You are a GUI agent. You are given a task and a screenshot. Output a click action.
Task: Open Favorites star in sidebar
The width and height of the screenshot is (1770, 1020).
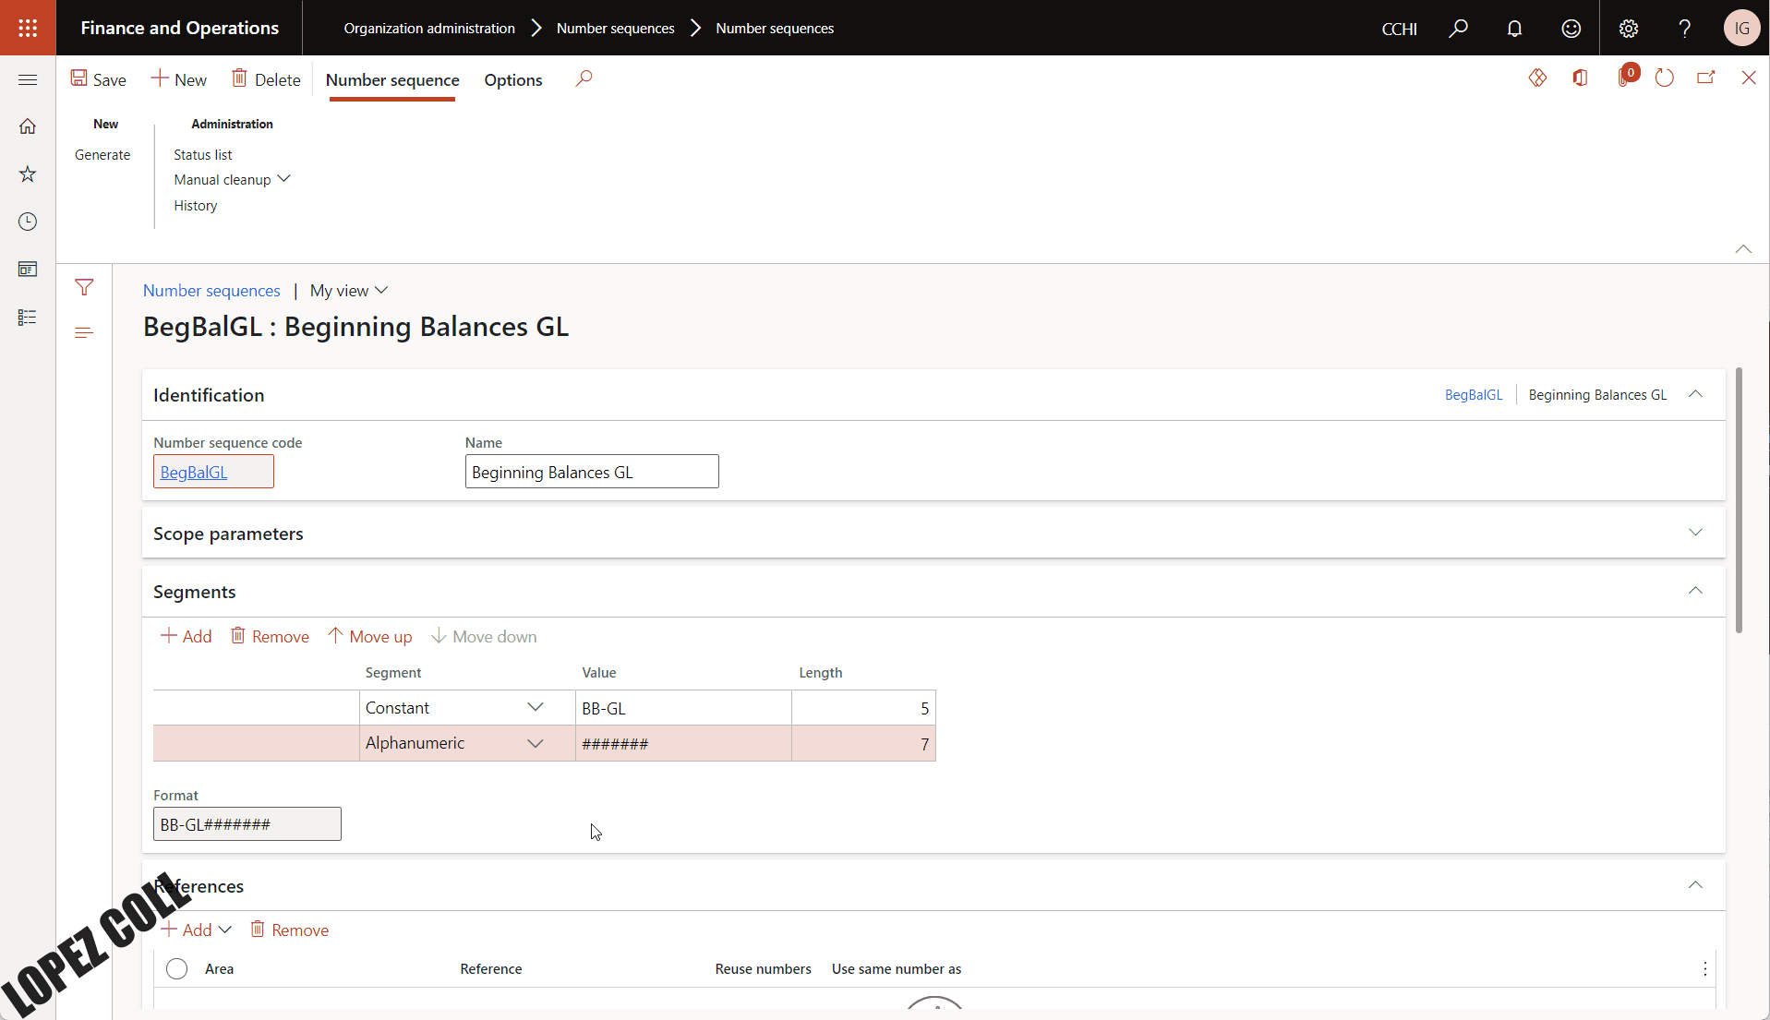tap(28, 174)
